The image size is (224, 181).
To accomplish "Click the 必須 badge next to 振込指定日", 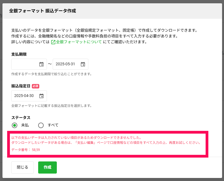I will pyautogui.click(x=35, y=86).
